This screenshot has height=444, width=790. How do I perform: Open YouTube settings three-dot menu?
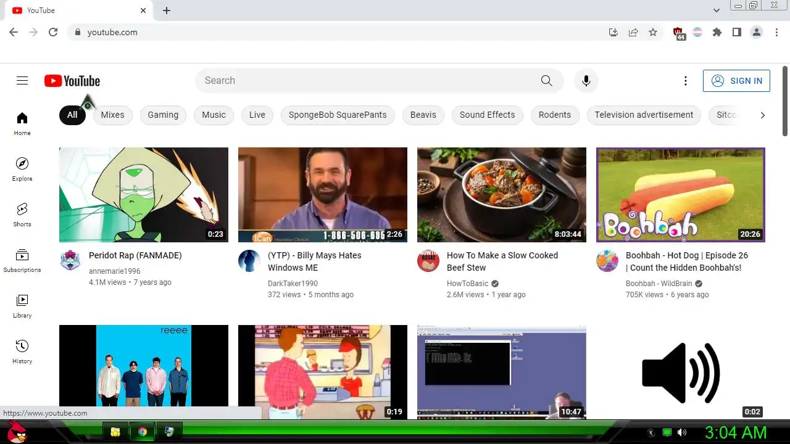685,81
